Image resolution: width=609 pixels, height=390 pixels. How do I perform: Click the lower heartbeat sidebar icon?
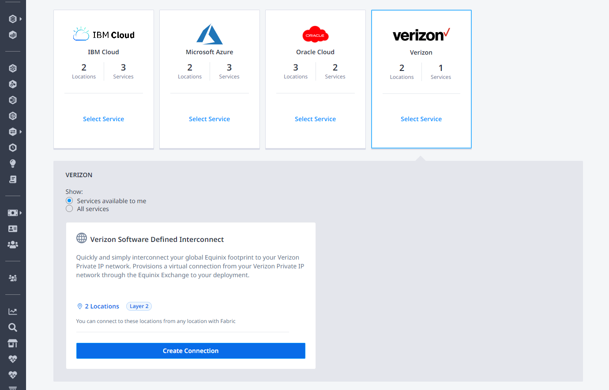tap(13, 375)
